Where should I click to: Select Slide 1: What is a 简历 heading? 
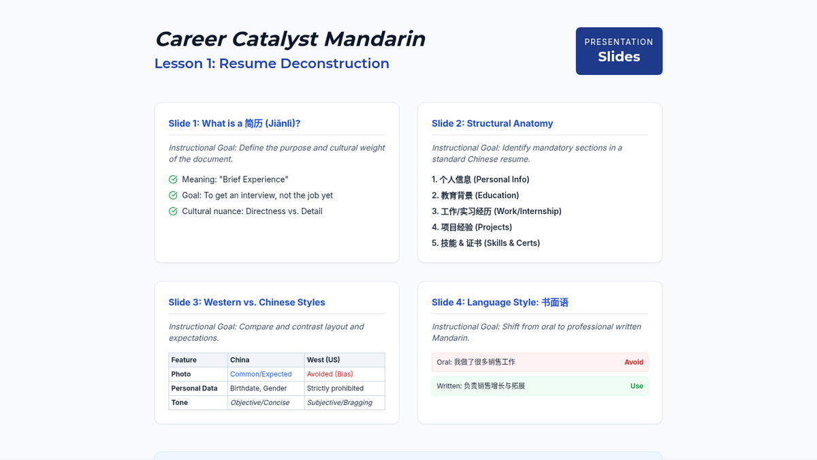click(234, 123)
